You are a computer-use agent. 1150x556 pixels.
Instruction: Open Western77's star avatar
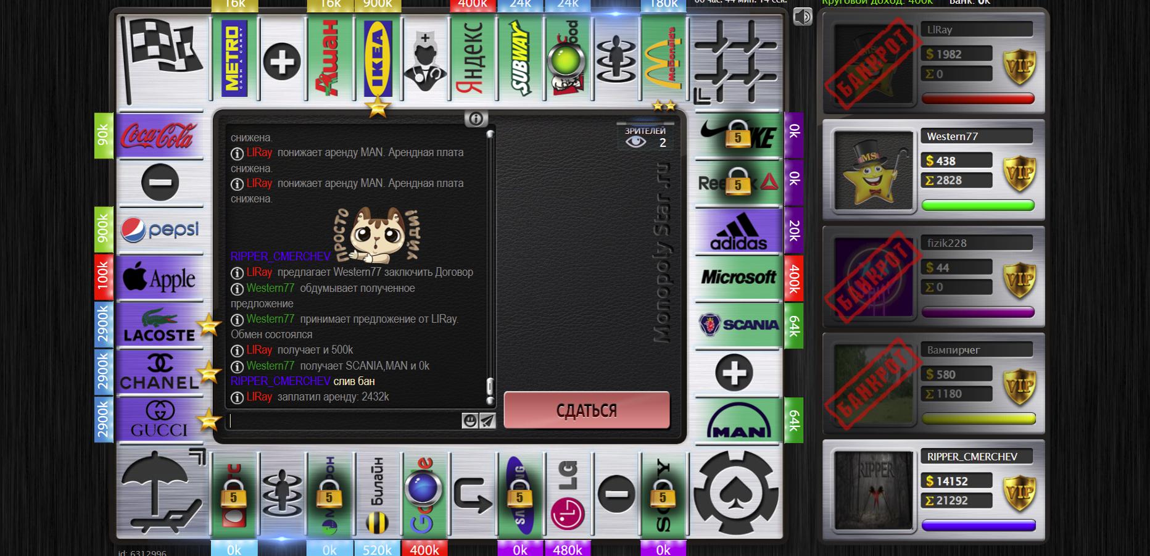coord(873,170)
